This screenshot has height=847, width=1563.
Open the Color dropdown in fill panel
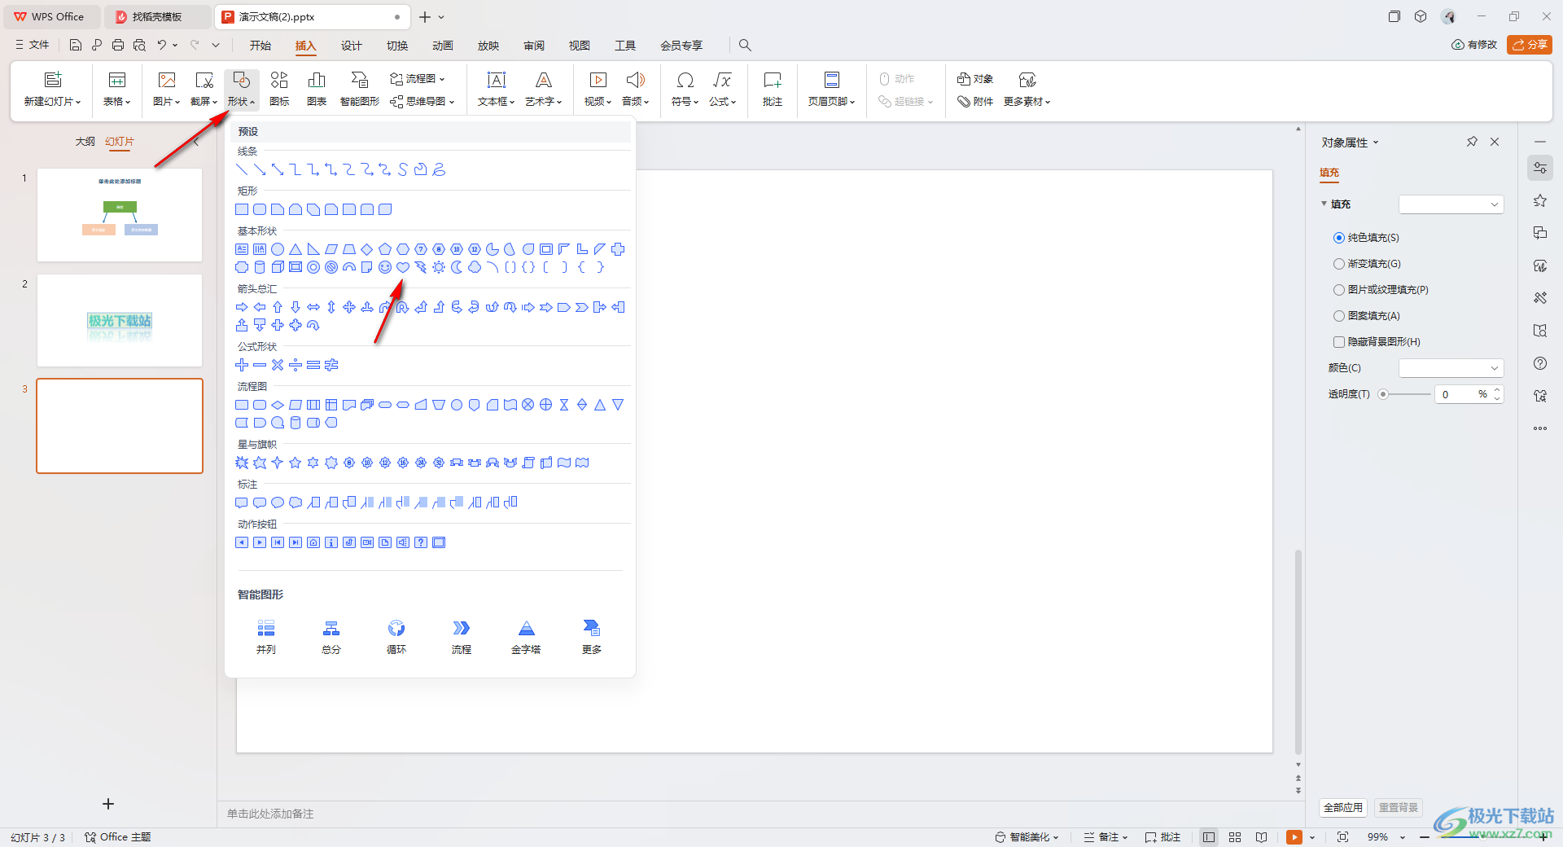click(x=1451, y=368)
